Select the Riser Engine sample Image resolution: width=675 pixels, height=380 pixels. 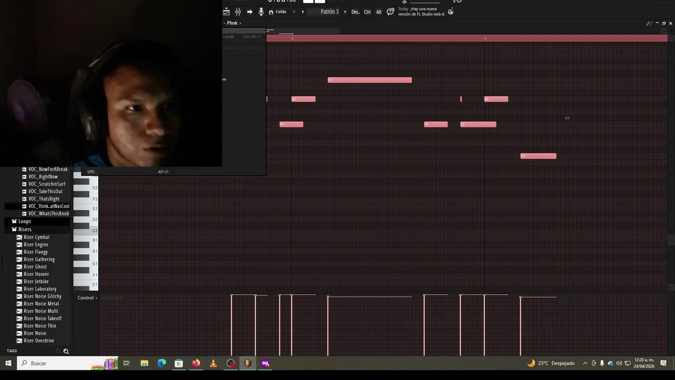(x=33, y=245)
